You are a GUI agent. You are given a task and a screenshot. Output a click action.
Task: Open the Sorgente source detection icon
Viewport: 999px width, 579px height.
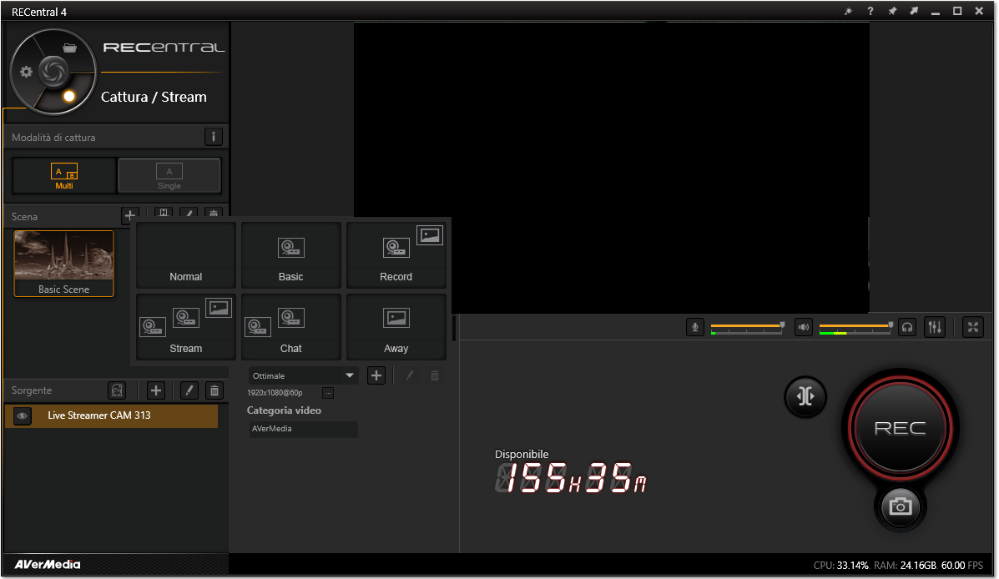(x=117, y=390)
